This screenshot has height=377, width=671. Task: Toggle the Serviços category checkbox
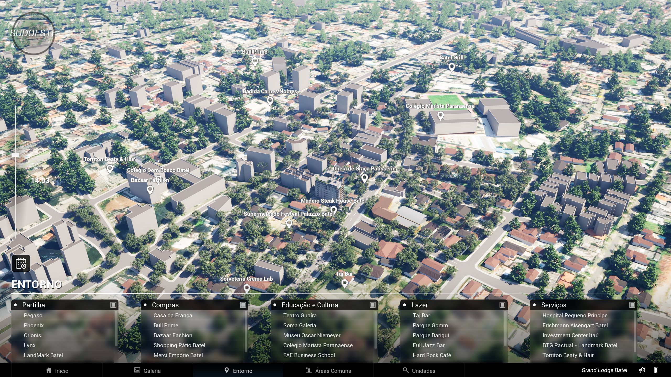coord(632,305)
